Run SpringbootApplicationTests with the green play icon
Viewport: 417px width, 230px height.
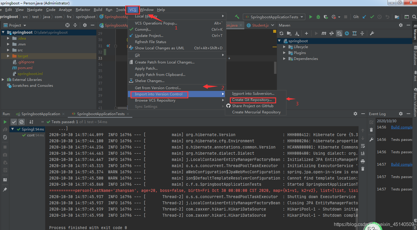coord(311,17)
